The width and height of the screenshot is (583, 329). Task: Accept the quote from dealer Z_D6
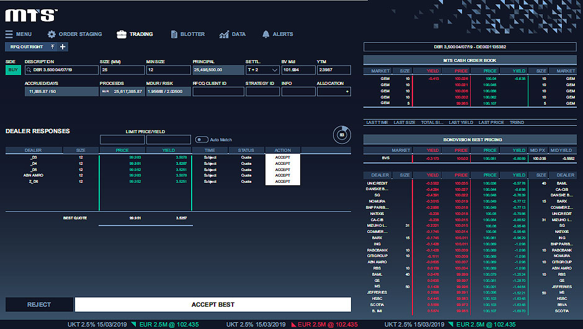283,182
